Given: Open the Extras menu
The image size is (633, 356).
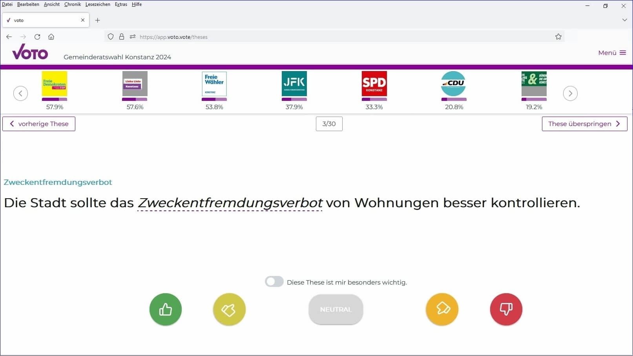Looking at the screenshot, I should [x=121, y=4].
